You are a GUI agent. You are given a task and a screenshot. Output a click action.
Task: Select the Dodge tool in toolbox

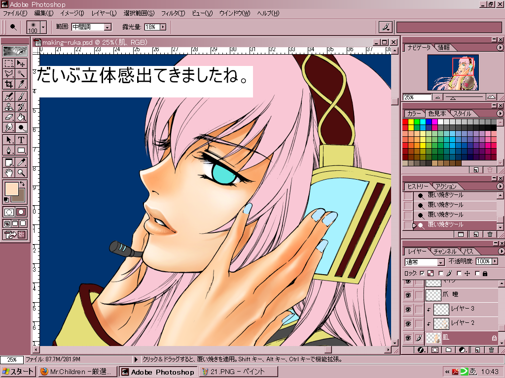pyautogui.click(x=21, y=127)
